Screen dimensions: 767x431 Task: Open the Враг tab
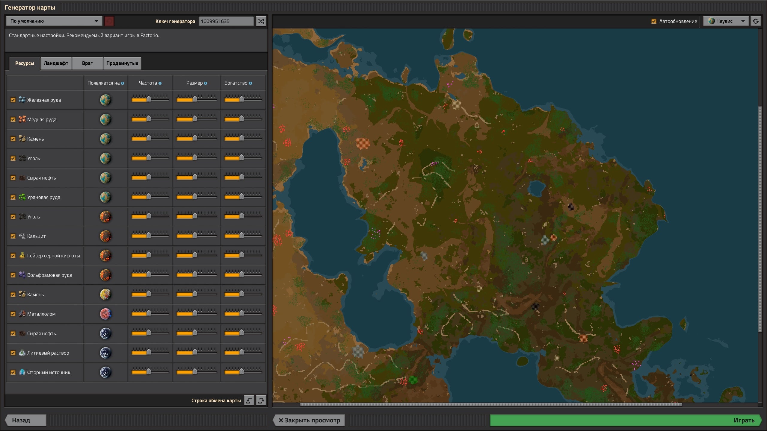(x=87, y=63)
